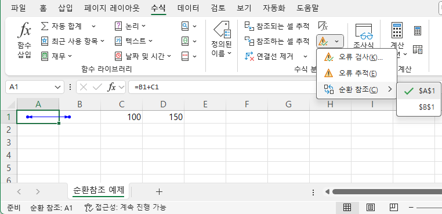Screen dimensions: 442x214
Task: Click 접근성: 계속 진행 가능 status item
Action: click(x=125, y=208)
